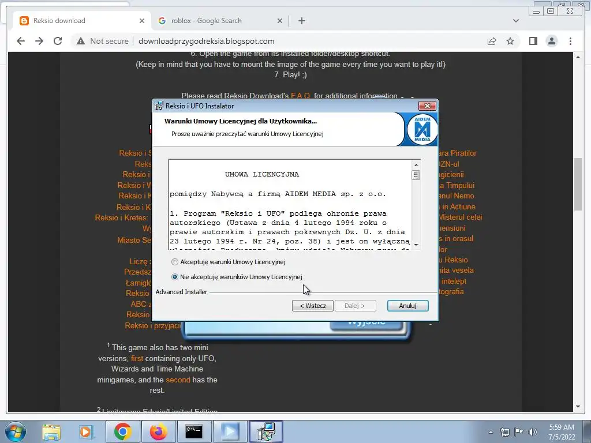Click the '< Wstecz' back button
This screenshot has height=443, width=591.
(x=312, y=306)
